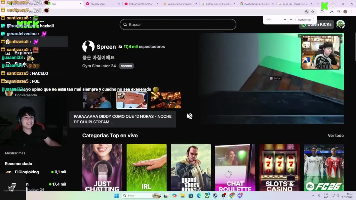Image resolution: width=356 pixels, height=200 pixels.
Task: Open a new browser tab
Action: point(318,4)
